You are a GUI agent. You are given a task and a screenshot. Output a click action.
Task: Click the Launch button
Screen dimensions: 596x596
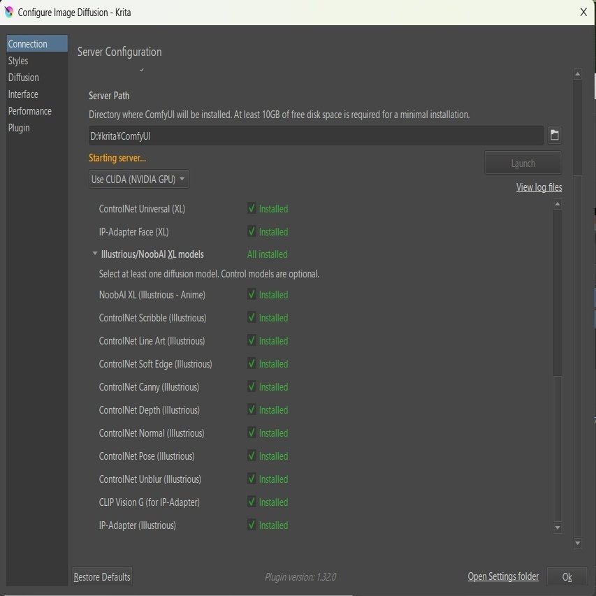523,163
